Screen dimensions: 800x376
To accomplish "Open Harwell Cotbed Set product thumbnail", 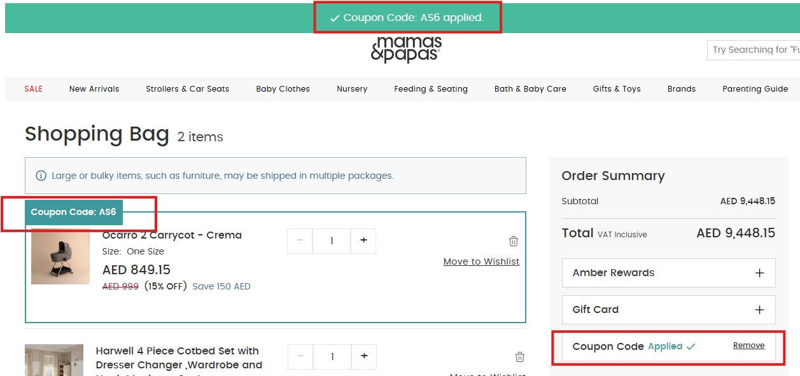I will (54, 360).
